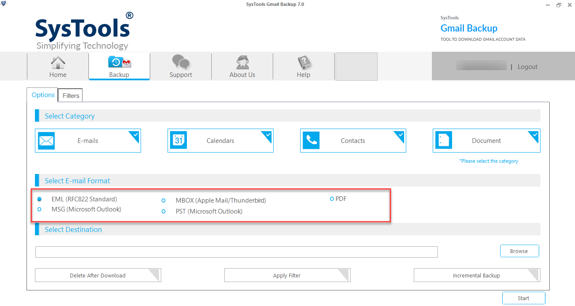Switch to the Filters tab
575x306 pixels.
coord(71,96)
